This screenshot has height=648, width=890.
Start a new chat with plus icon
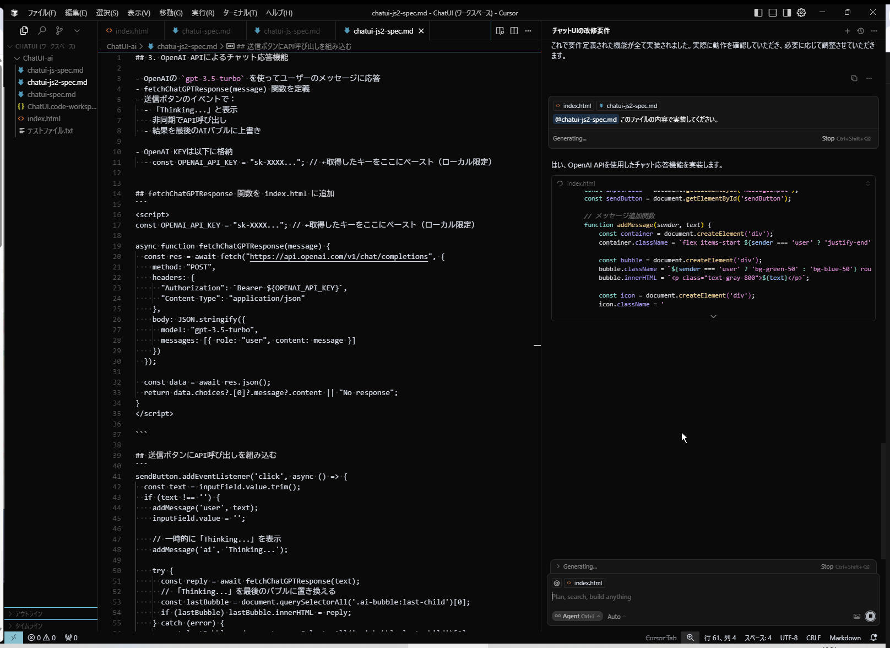click(847, 31)
